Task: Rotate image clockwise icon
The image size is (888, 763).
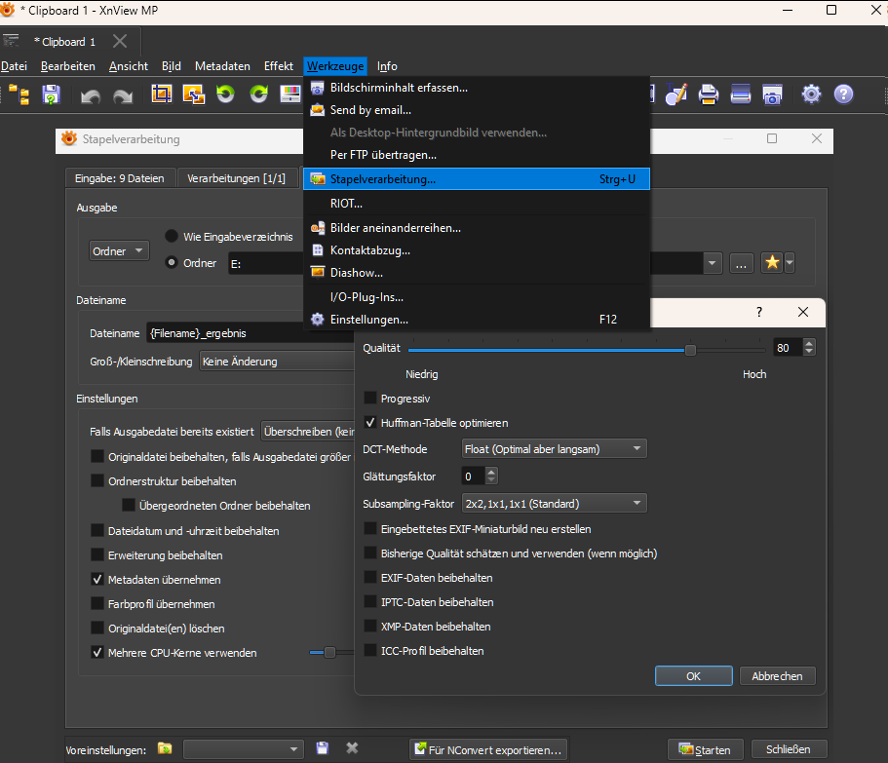Action: point(259,94)
